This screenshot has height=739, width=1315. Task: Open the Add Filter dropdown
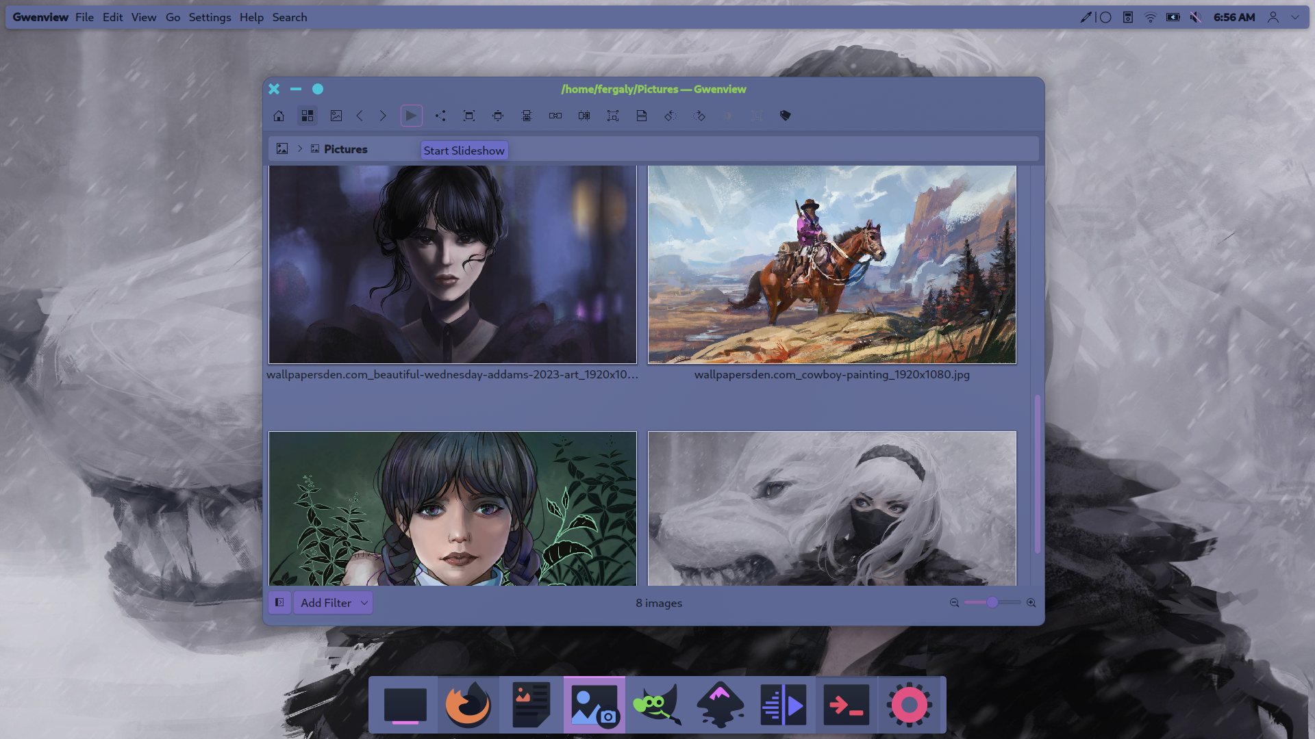[x=333, y=603]
